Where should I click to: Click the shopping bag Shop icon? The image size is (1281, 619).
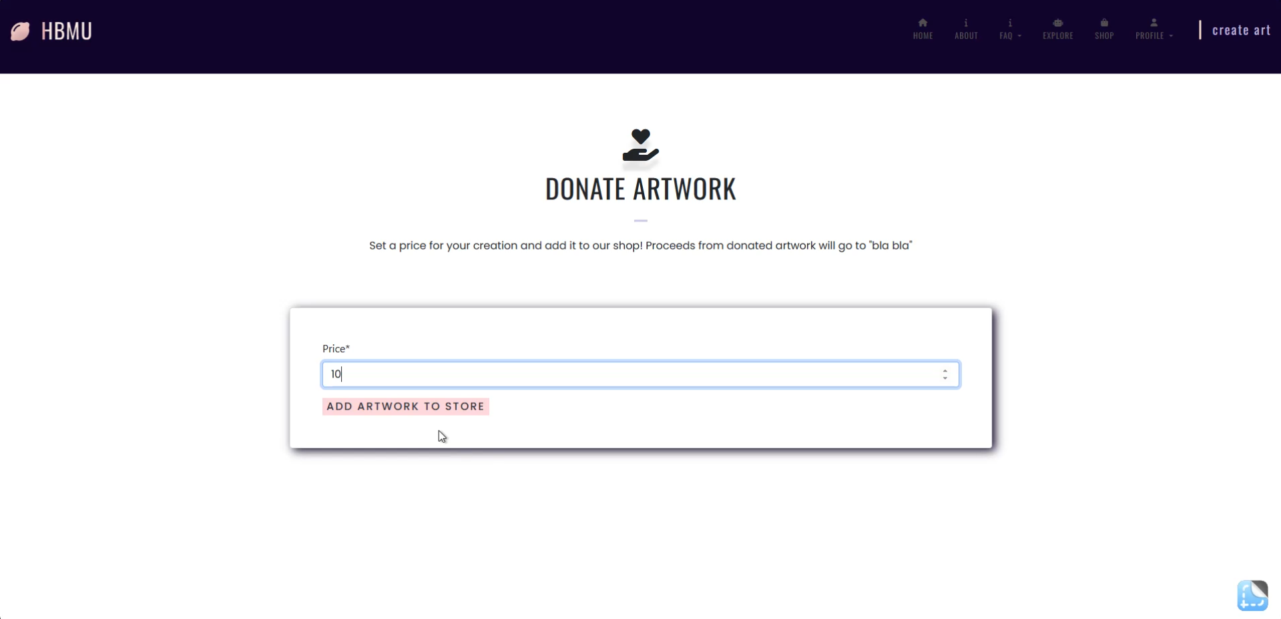1104,23
